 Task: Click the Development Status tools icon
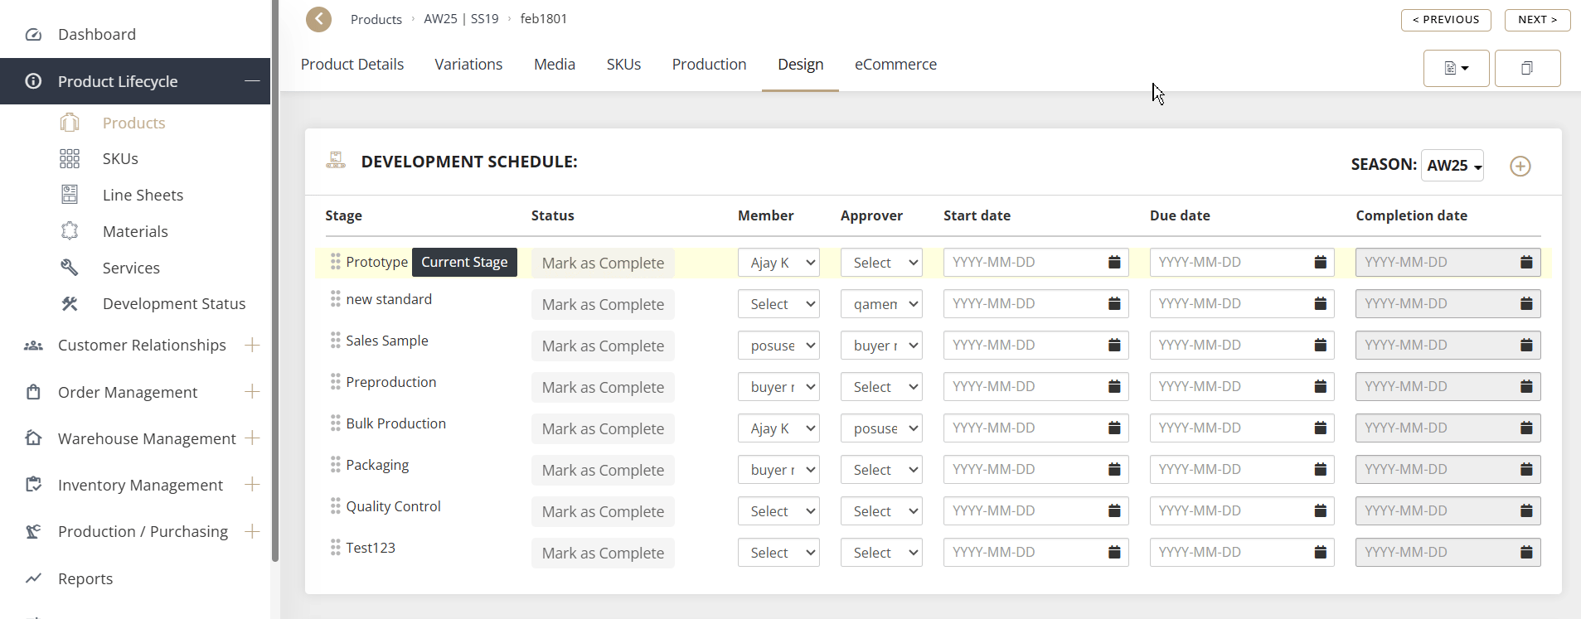70,304
